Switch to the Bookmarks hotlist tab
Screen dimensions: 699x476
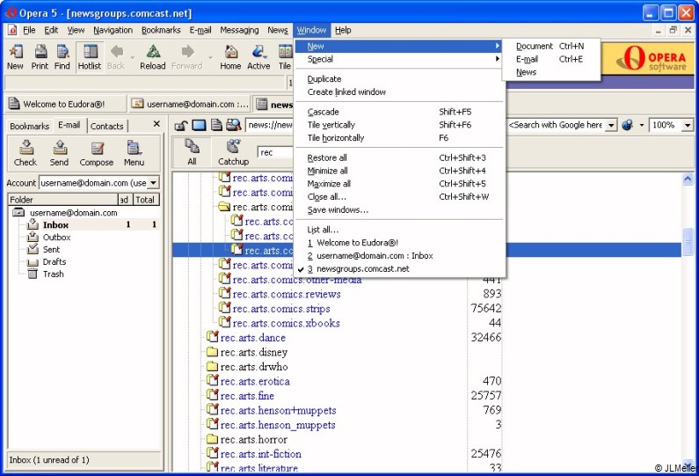coord(29,126)
